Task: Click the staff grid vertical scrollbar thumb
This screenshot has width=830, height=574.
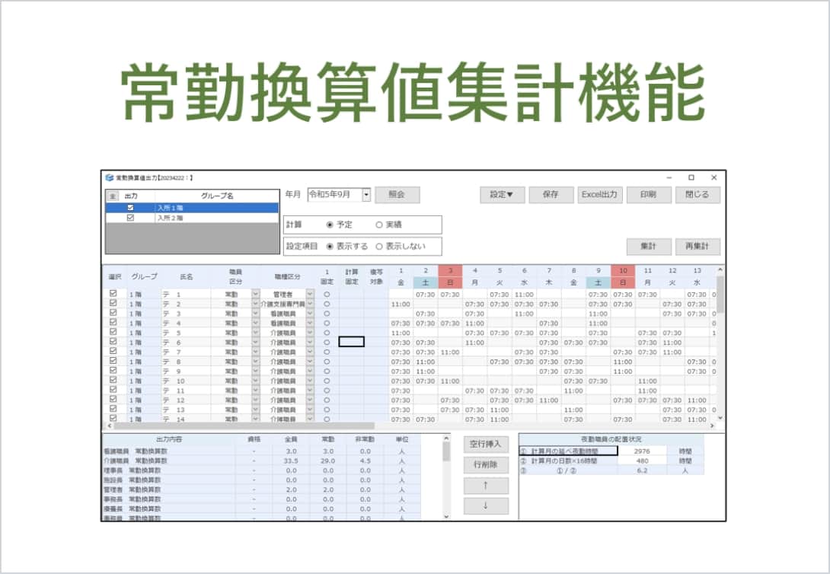Action: (x=720, y=294)
